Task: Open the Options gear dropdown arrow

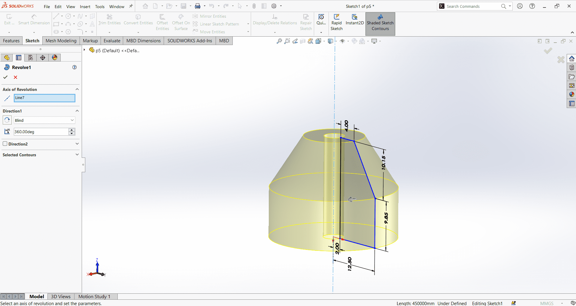Action: point(281,6)
